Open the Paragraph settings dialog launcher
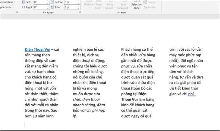Viewport: 220px width, 131px height. pos(80,12)
